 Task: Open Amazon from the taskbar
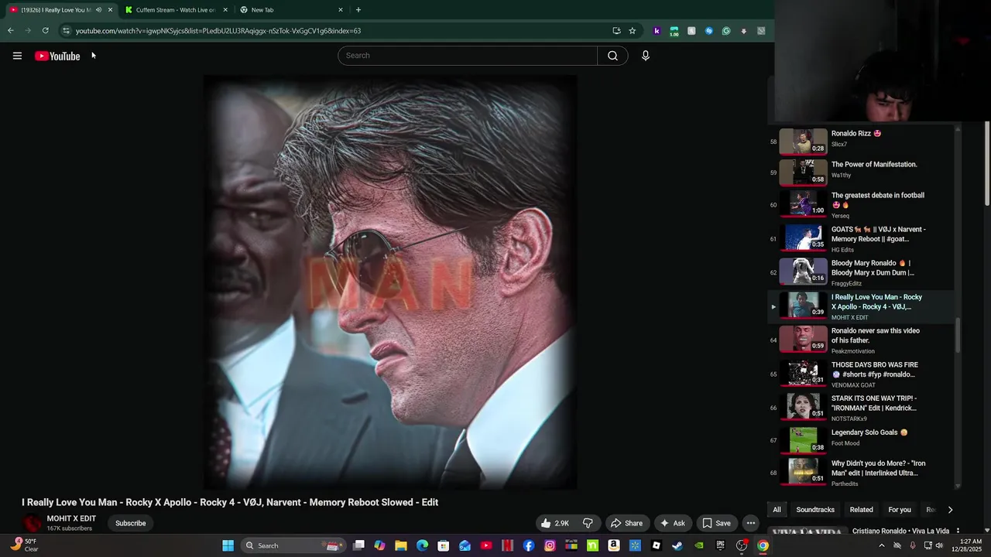613,545
